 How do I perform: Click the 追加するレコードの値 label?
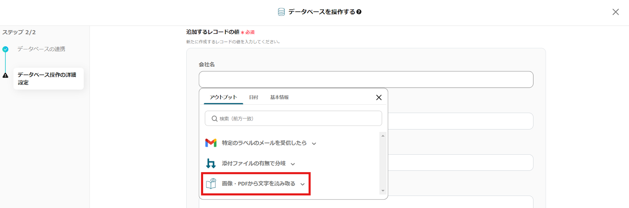tap(213, 32)
